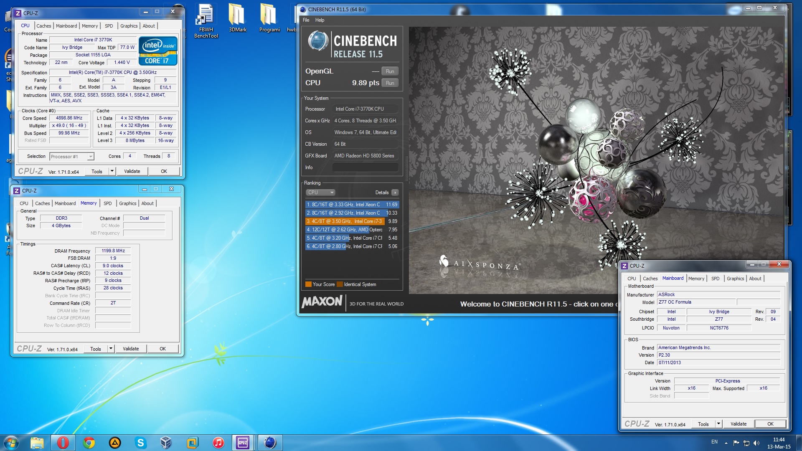Click Tools button in Memory CPU-Z window
802x451 pixels.
(x=96, y=349)
